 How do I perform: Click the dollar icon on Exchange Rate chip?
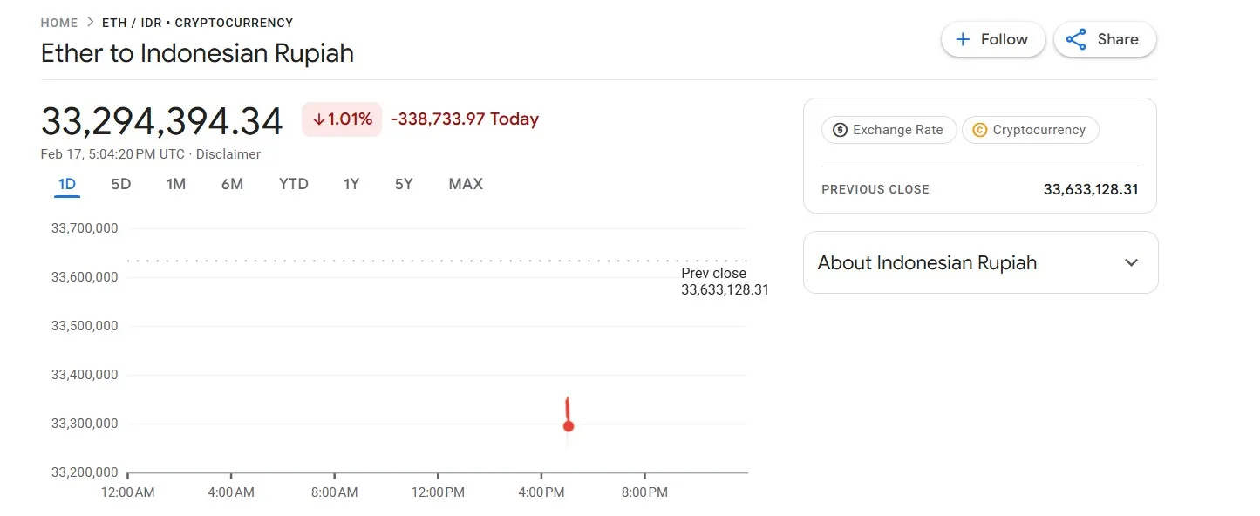(x=840, y=130)
